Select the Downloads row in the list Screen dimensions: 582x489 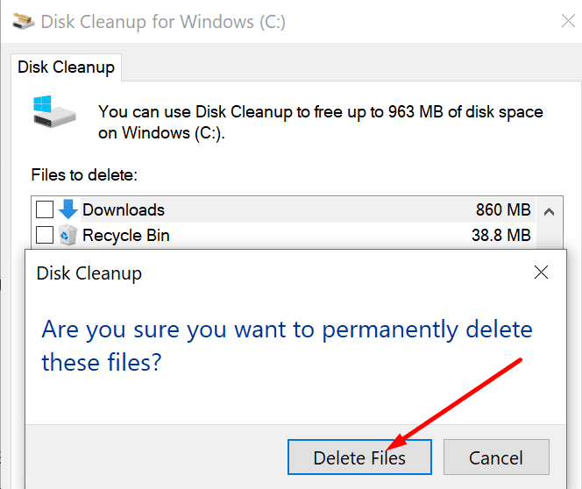(284, 209)
